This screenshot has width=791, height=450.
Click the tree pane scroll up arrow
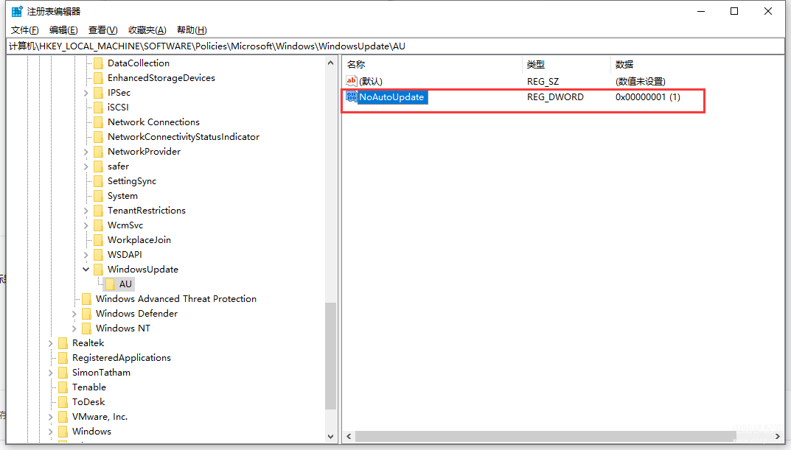[x=330, y=63]
